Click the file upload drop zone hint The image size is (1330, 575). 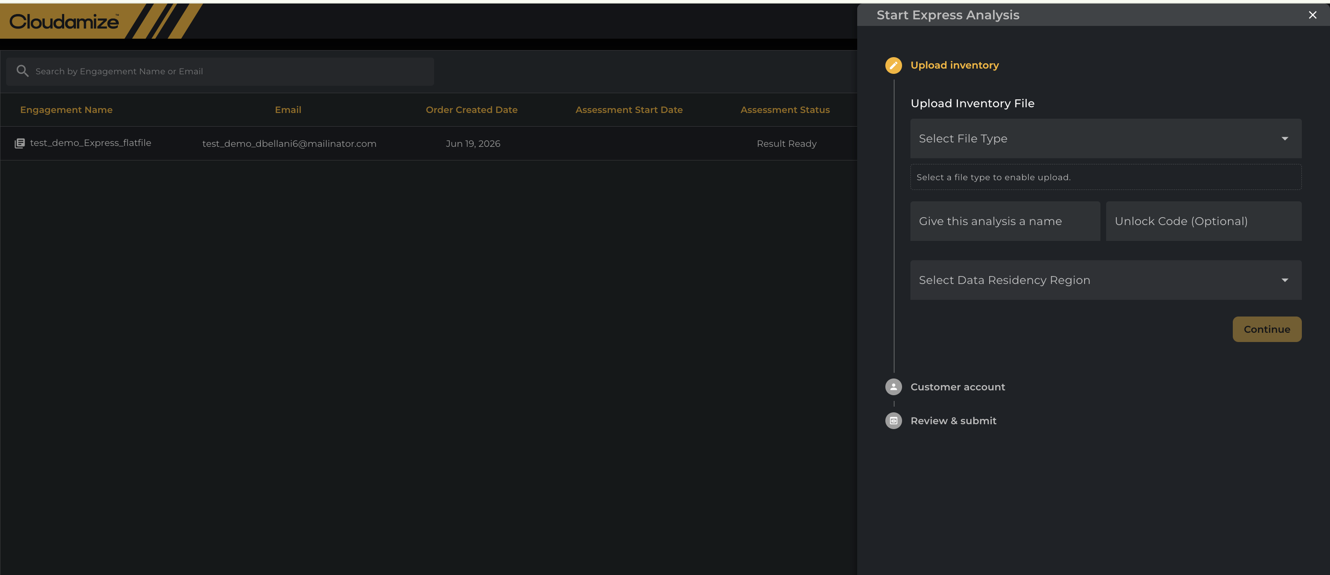pos(1105,177)
